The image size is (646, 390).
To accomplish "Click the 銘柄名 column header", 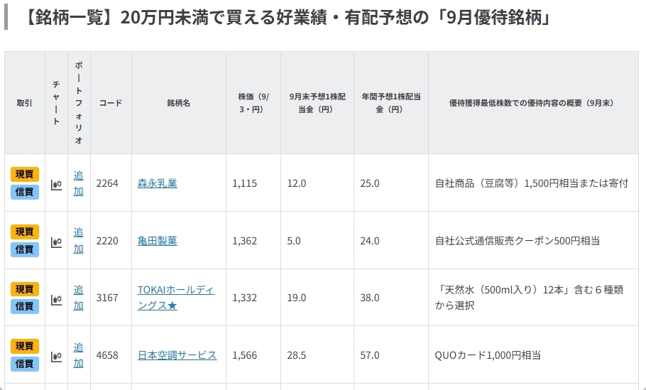I will click(179, 103).
